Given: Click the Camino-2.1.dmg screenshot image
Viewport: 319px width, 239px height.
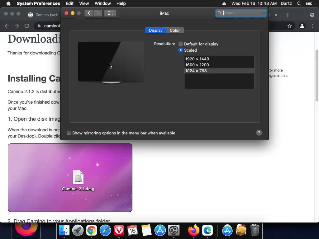Looking at the screenshot, I should pyautogui.click(x=70, y=178).
